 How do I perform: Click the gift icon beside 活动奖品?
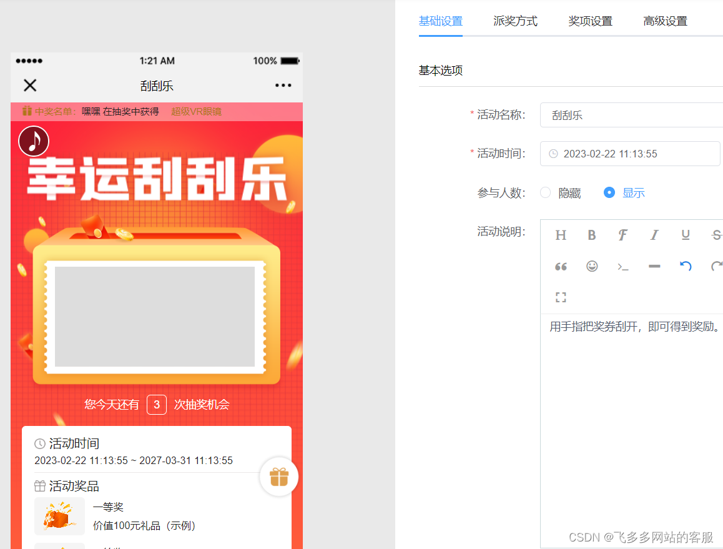coord(40,486)
